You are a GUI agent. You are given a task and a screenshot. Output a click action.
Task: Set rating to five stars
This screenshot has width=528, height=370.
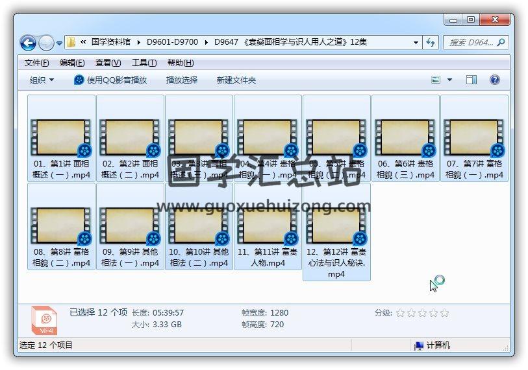click(x=444, y=313)
